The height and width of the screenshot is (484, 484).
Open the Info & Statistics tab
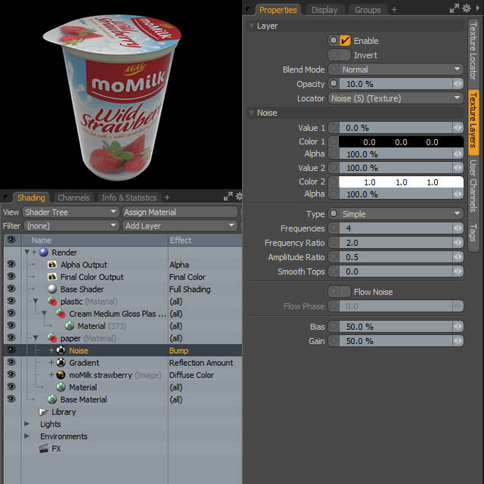[x=129, y=197]
